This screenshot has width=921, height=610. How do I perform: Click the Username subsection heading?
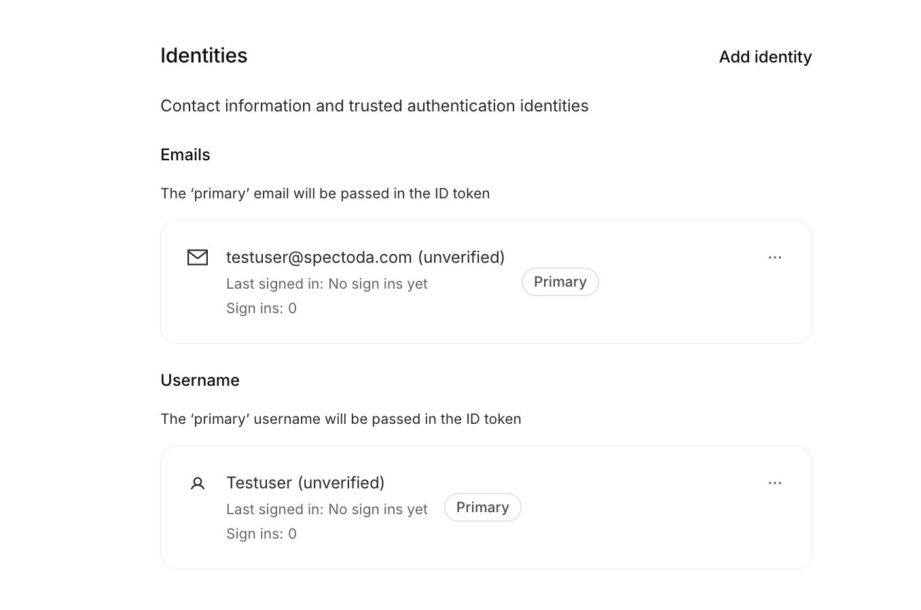200,380
